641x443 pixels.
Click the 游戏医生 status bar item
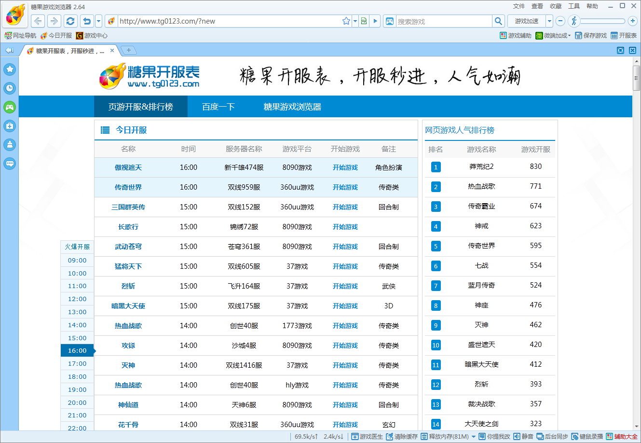coord(367,436)
